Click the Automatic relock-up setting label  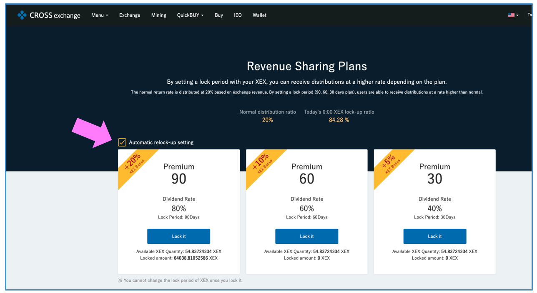pyautogui.click(x=161, y=142)
